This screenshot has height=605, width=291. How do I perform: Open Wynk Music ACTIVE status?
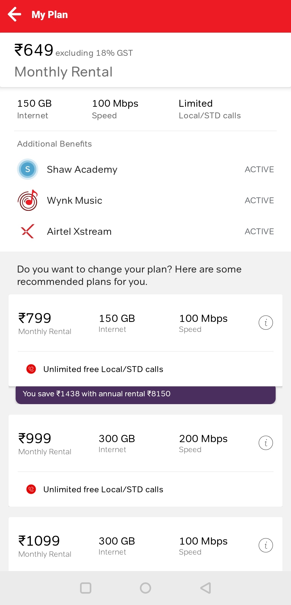259,200
